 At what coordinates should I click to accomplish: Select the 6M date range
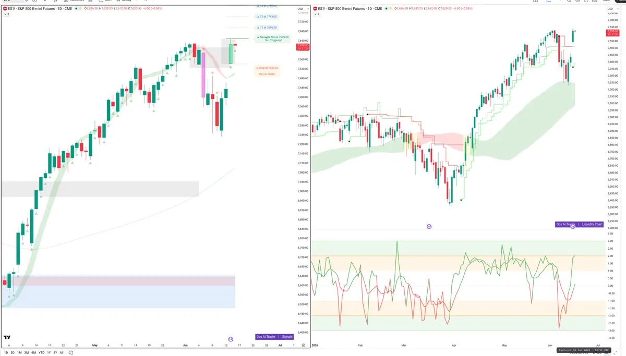click(33, 352)
